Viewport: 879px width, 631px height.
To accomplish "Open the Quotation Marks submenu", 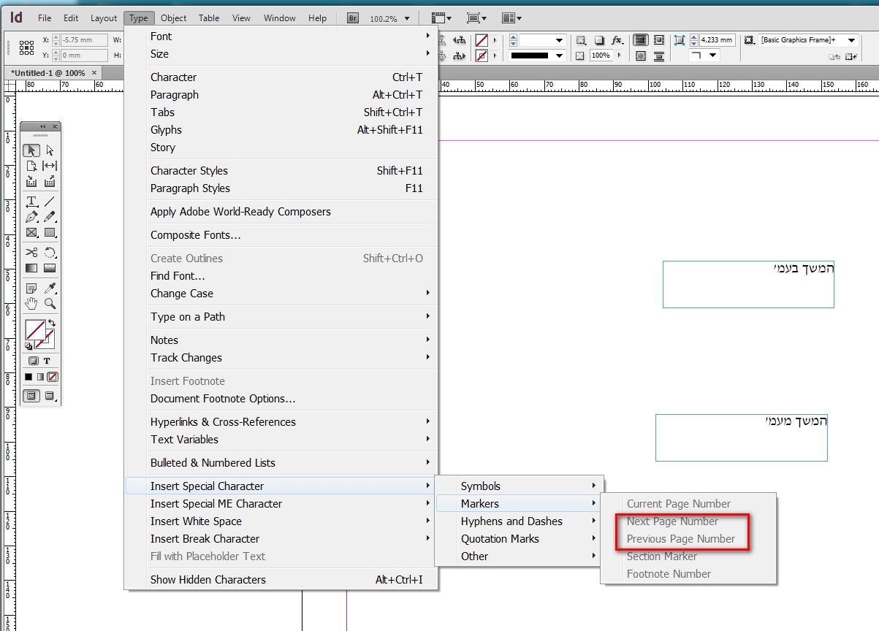I will (520, 538).
